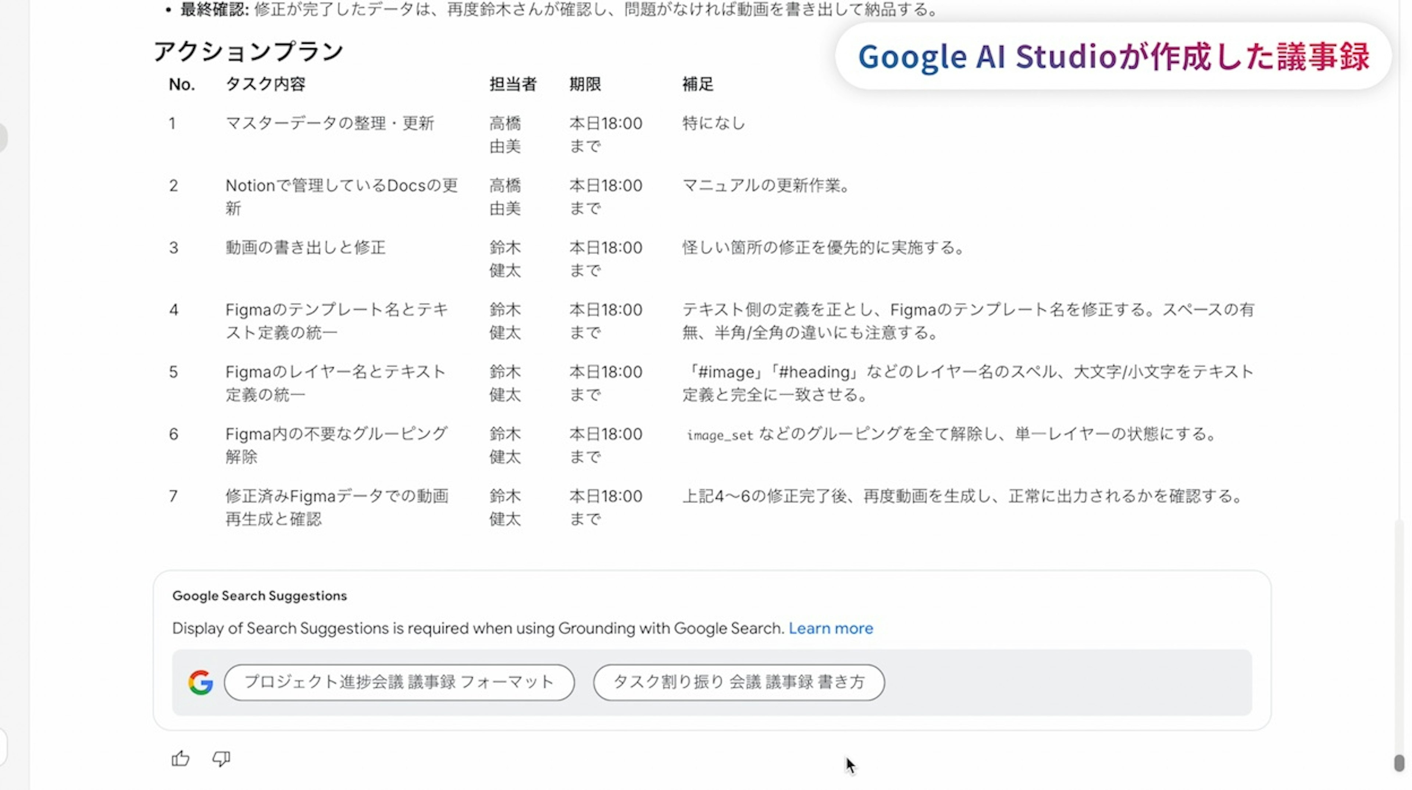
Task: Click the アクションプラン heading
Action: point(248,52)
